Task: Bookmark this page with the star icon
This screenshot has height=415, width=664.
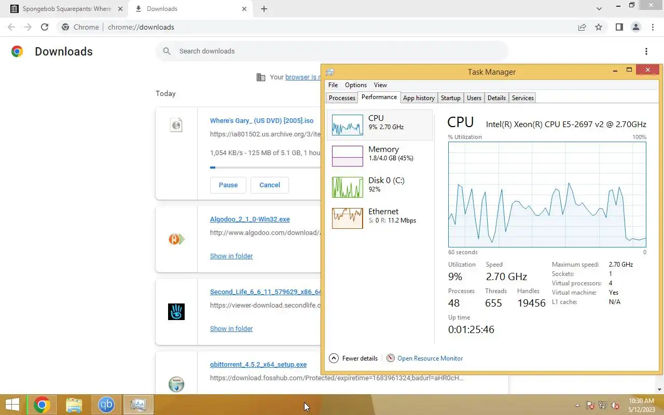Action: pos(599,27)
